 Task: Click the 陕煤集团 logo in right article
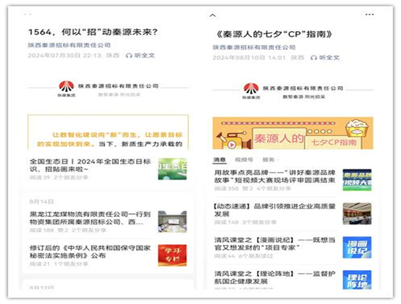click(x=251, y=91)
